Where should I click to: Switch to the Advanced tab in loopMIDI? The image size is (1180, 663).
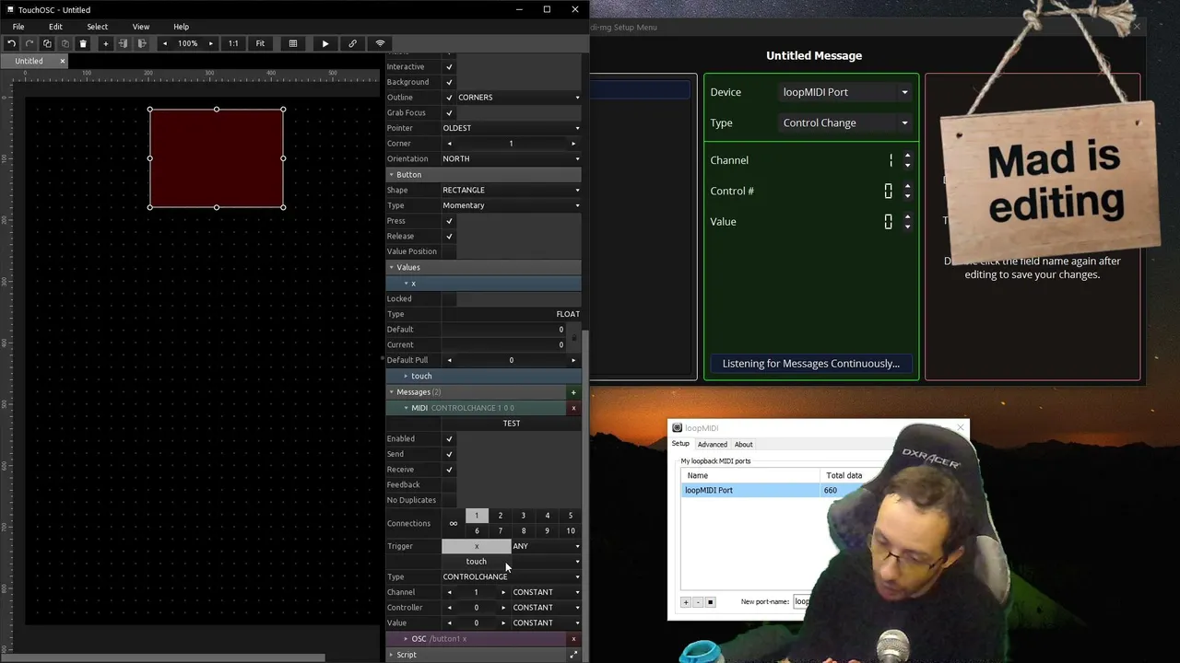click(x=712, y=445)
